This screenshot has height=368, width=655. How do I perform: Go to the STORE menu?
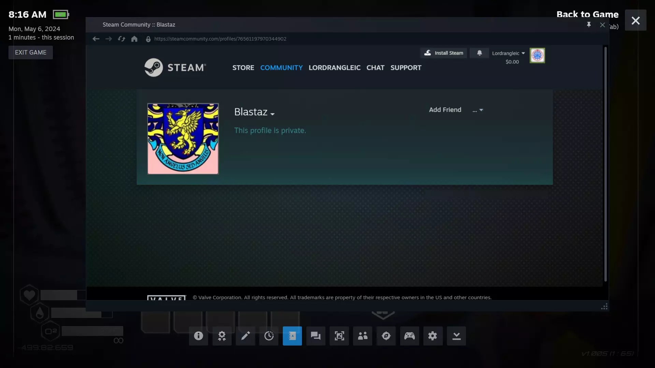(243, 67)
